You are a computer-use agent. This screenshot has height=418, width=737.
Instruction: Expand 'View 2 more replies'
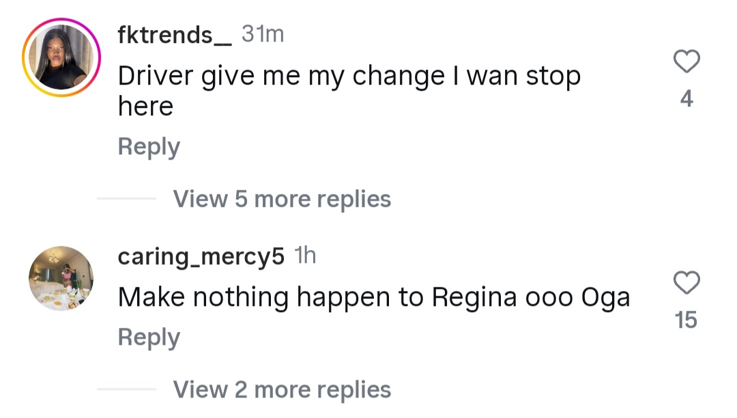(282, 390)
